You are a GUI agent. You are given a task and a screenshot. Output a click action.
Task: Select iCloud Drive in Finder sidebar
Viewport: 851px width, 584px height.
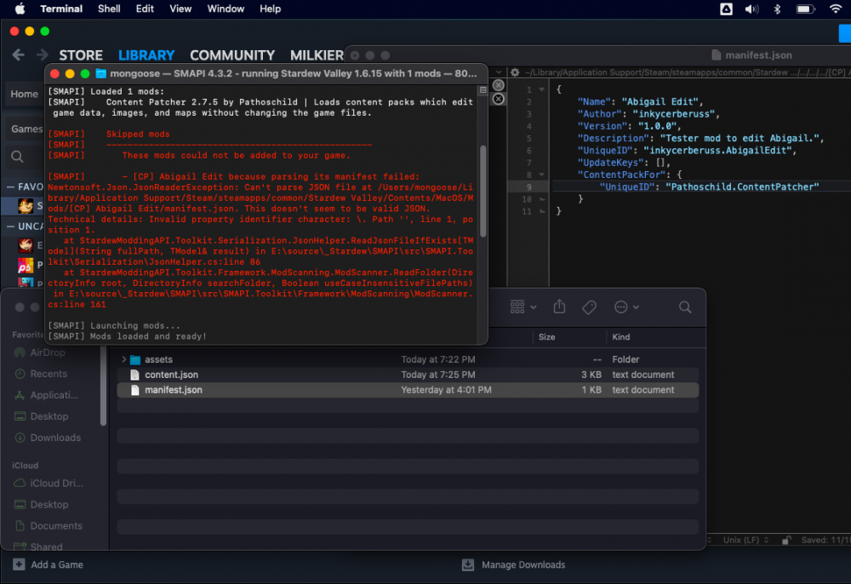click(x=56, y=484)
